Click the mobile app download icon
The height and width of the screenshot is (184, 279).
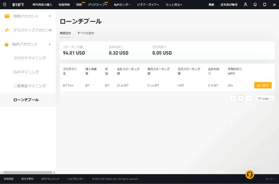[x=264, y=4]
